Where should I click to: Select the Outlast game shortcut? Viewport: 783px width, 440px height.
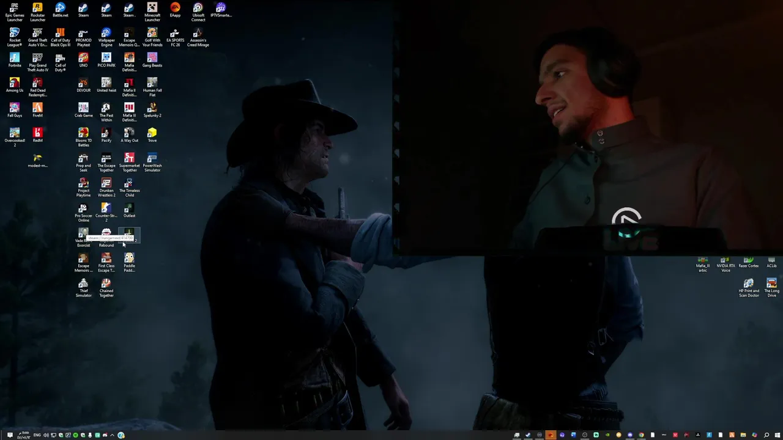129,211
